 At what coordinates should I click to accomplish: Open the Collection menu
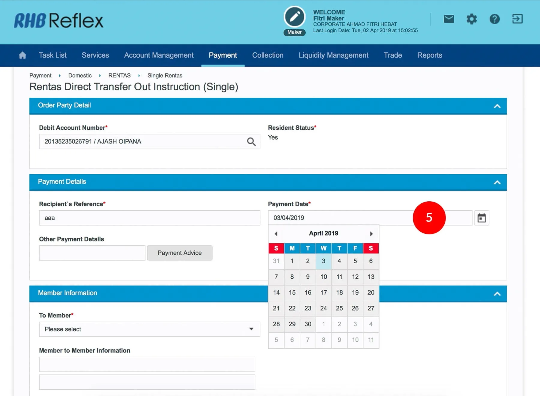point(268,55)
